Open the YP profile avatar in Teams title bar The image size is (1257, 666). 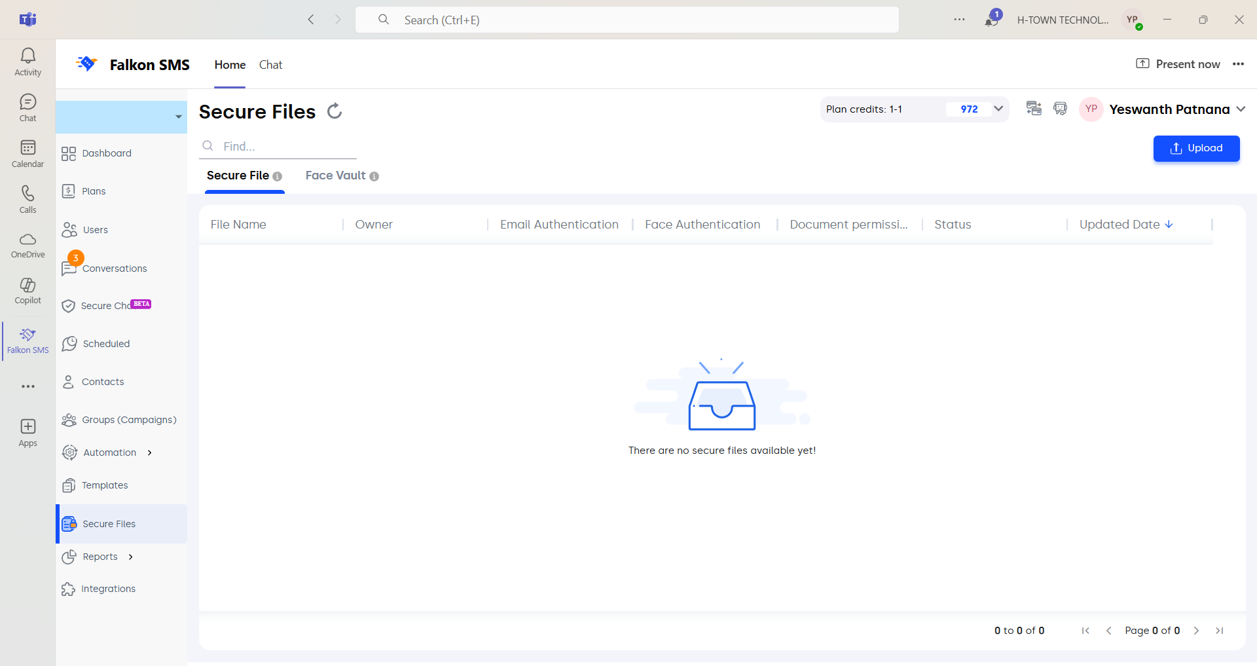1133,20
